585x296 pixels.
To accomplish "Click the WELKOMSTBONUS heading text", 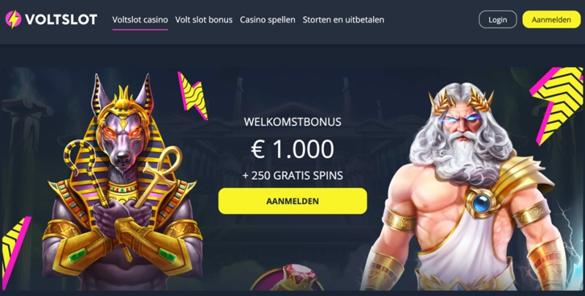I will 292,122.
